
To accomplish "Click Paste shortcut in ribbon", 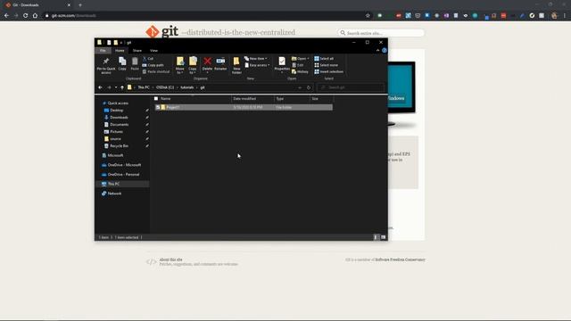I will (x=156, y=71).
